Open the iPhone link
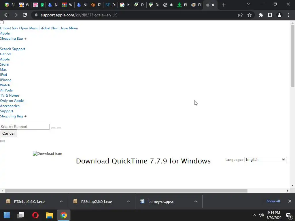This screenshot has height=221, width=295. tap(6, 80)
